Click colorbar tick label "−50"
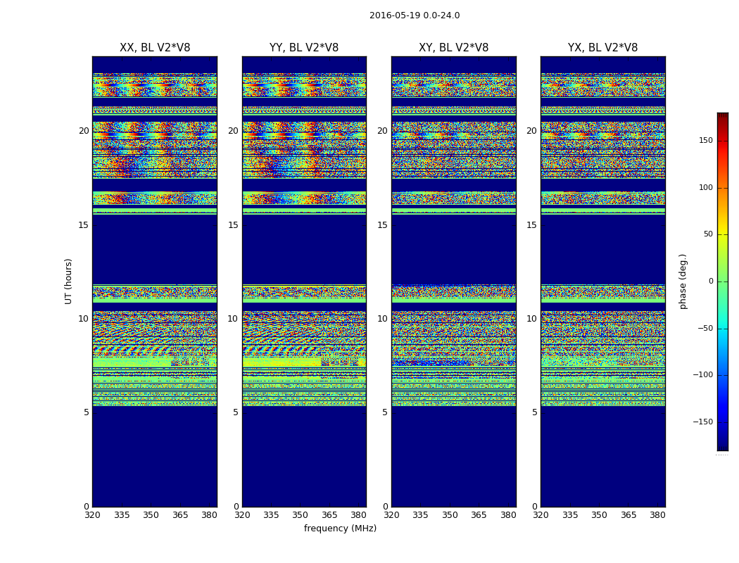Viewport: 739px width, 563px height. (705, 328)
